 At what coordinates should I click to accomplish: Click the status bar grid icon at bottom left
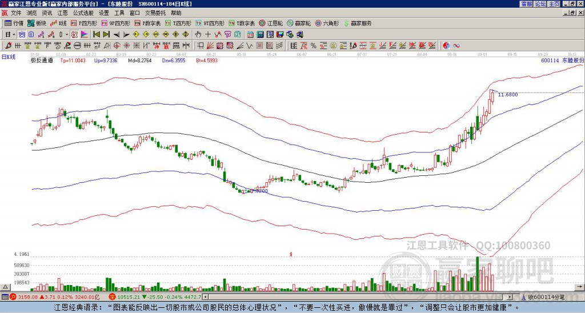pyautogui.click(x=5, y=297)
